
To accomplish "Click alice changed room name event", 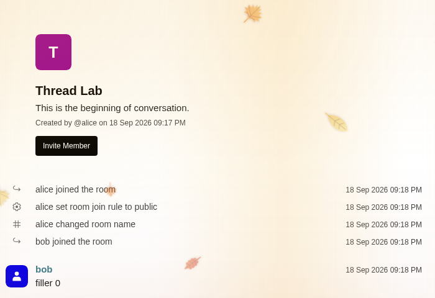I will pyautogui.click(x=86, y=224).
